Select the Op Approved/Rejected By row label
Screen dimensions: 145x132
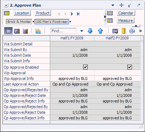tap(27, 90)
